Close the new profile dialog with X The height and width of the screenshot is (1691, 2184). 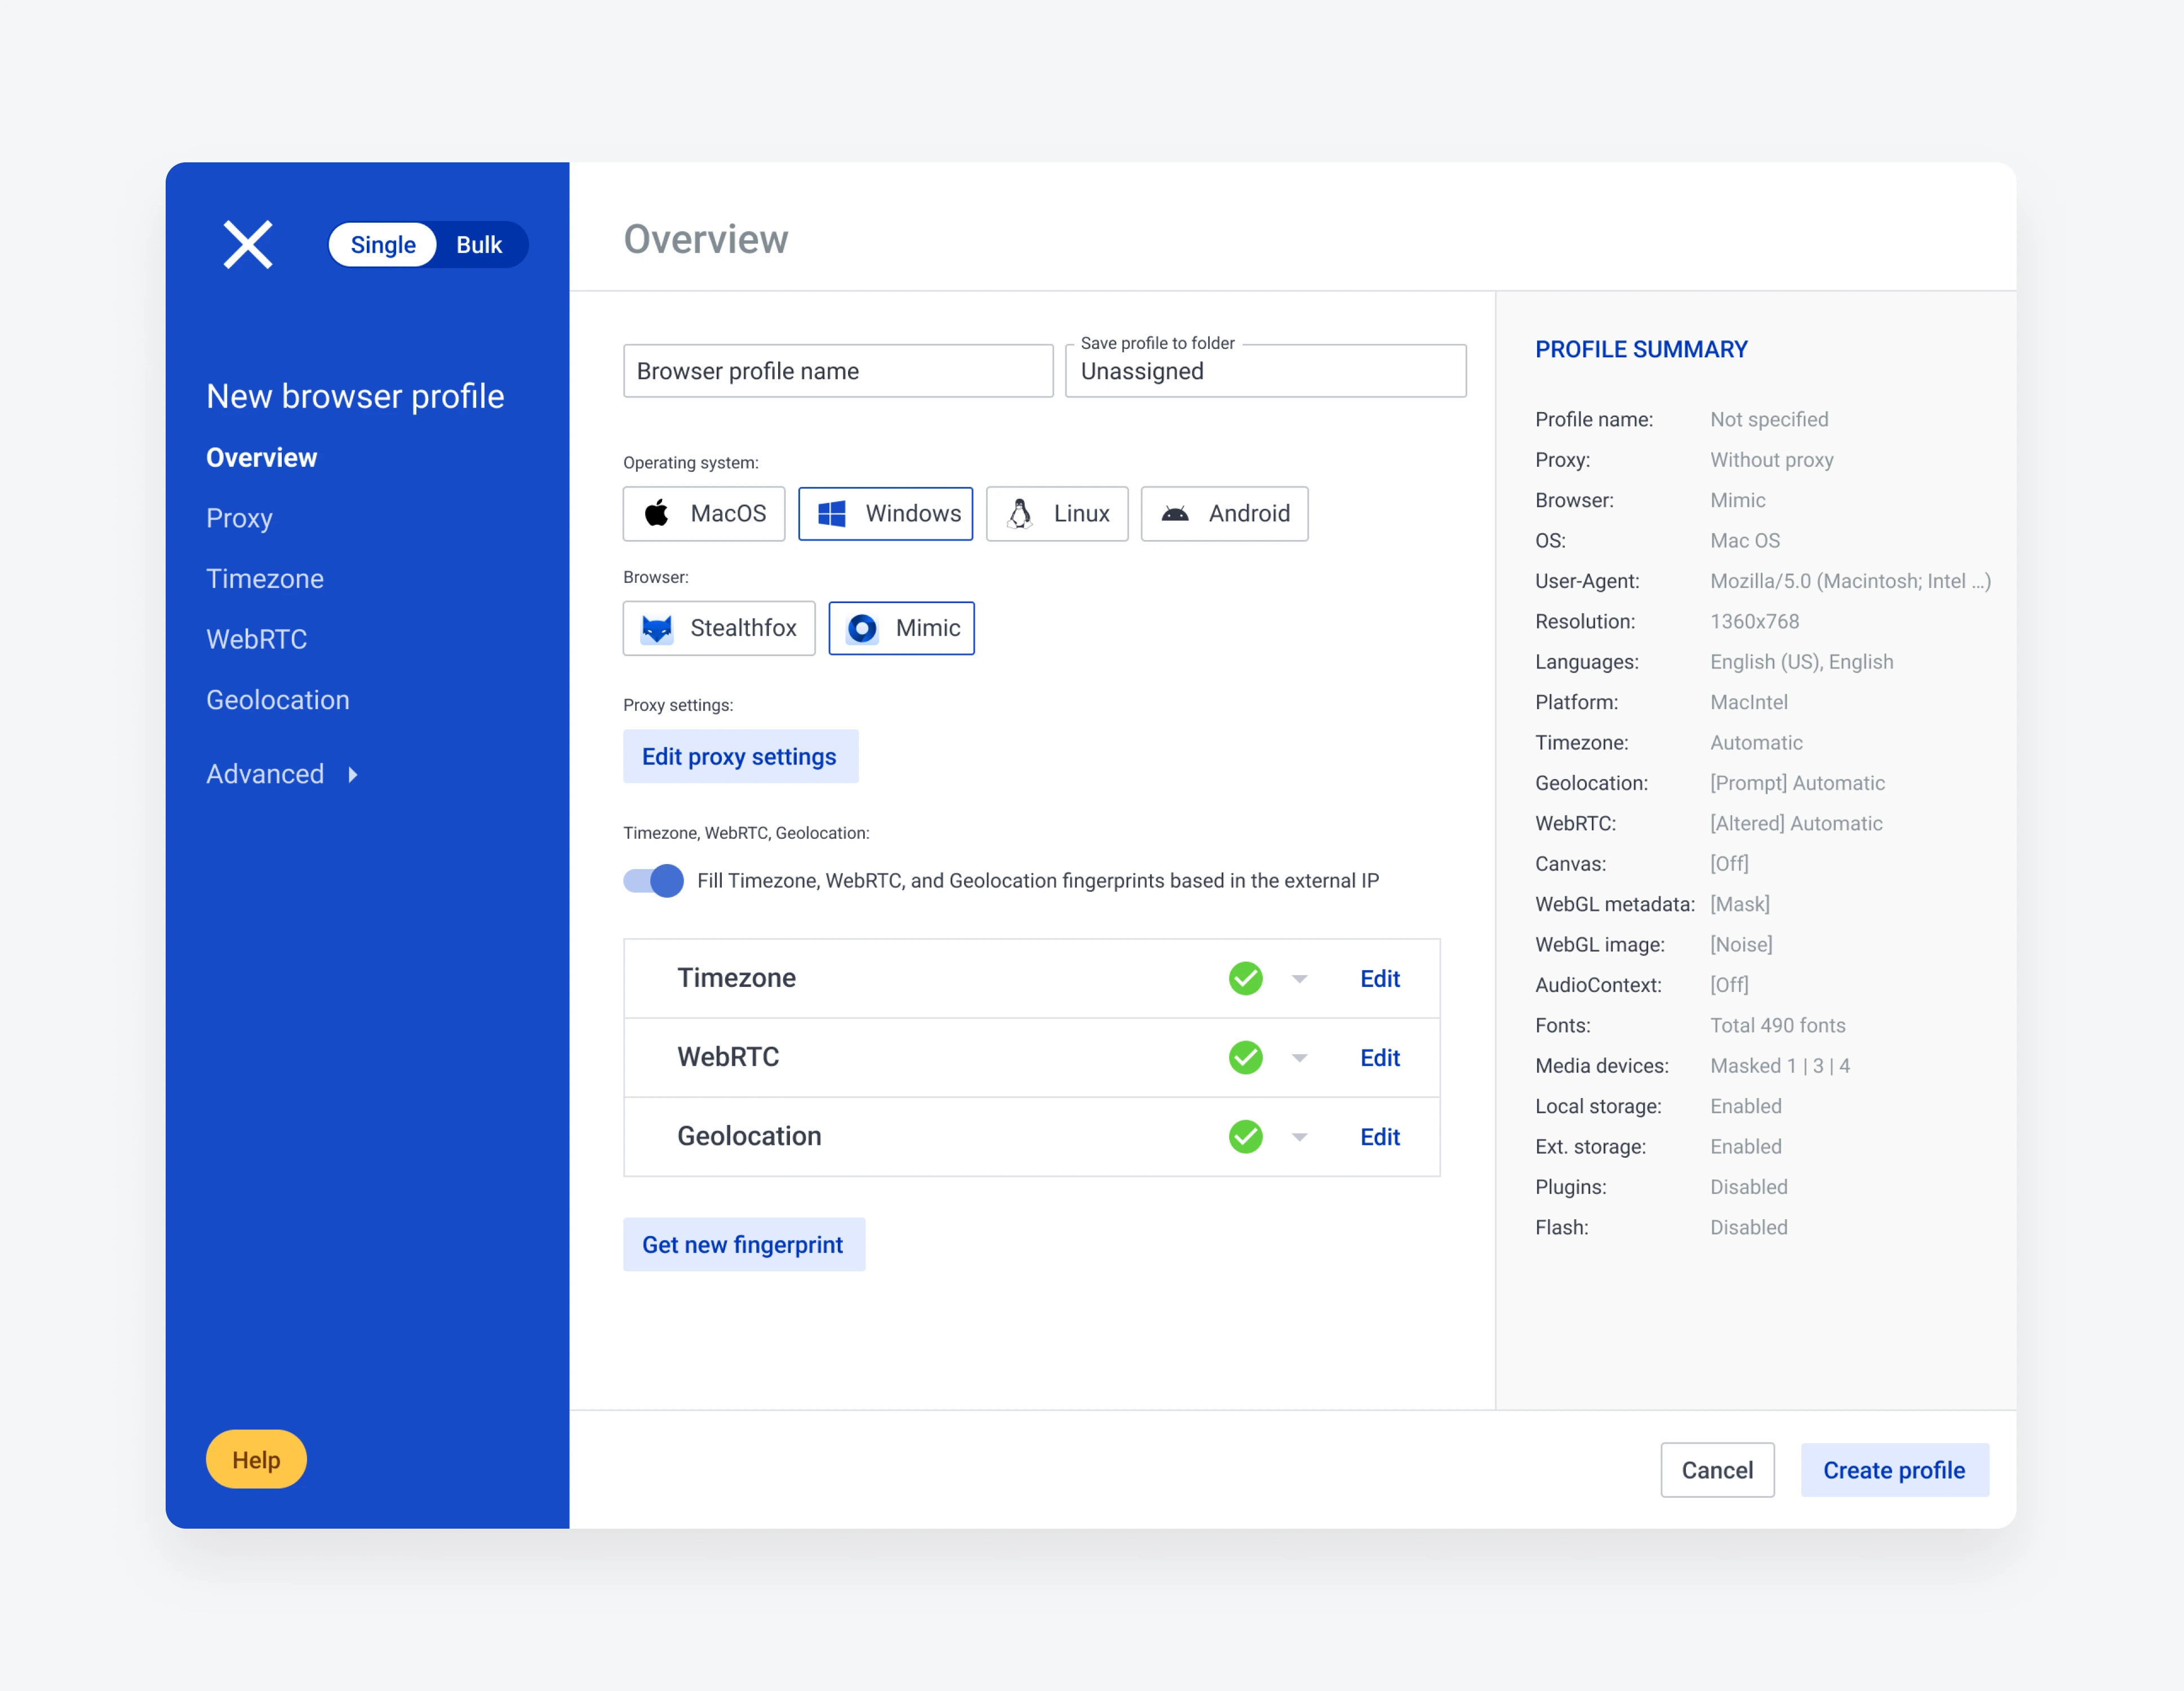[247, 244]
